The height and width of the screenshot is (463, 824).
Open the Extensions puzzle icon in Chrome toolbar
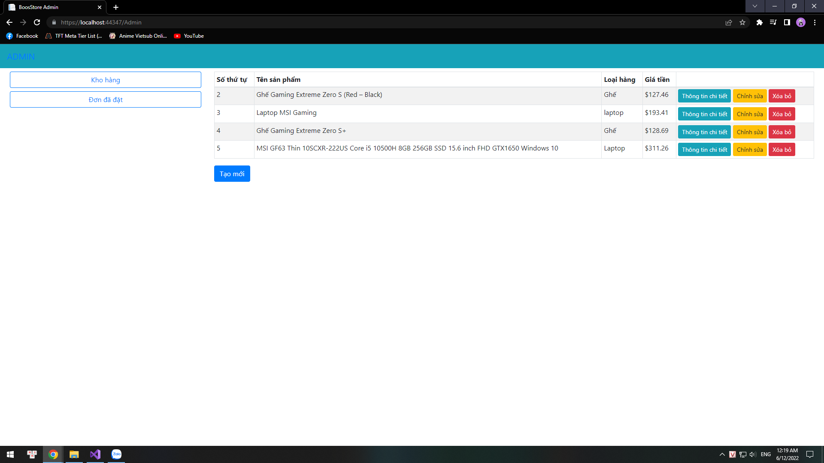[759, 22]
